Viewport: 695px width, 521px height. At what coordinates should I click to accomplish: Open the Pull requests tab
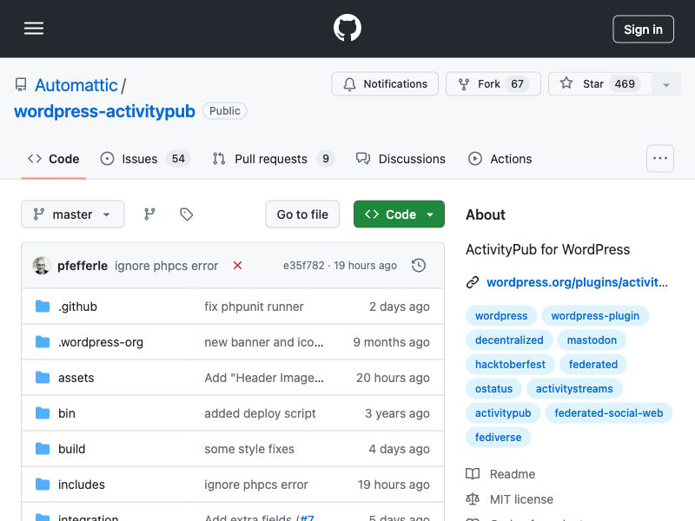(274, 159)
